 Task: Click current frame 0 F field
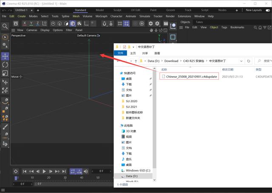(102, 171)
